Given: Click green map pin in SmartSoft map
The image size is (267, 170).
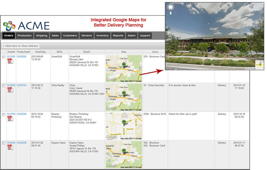Looking at the screenshot, I should 124,65.
